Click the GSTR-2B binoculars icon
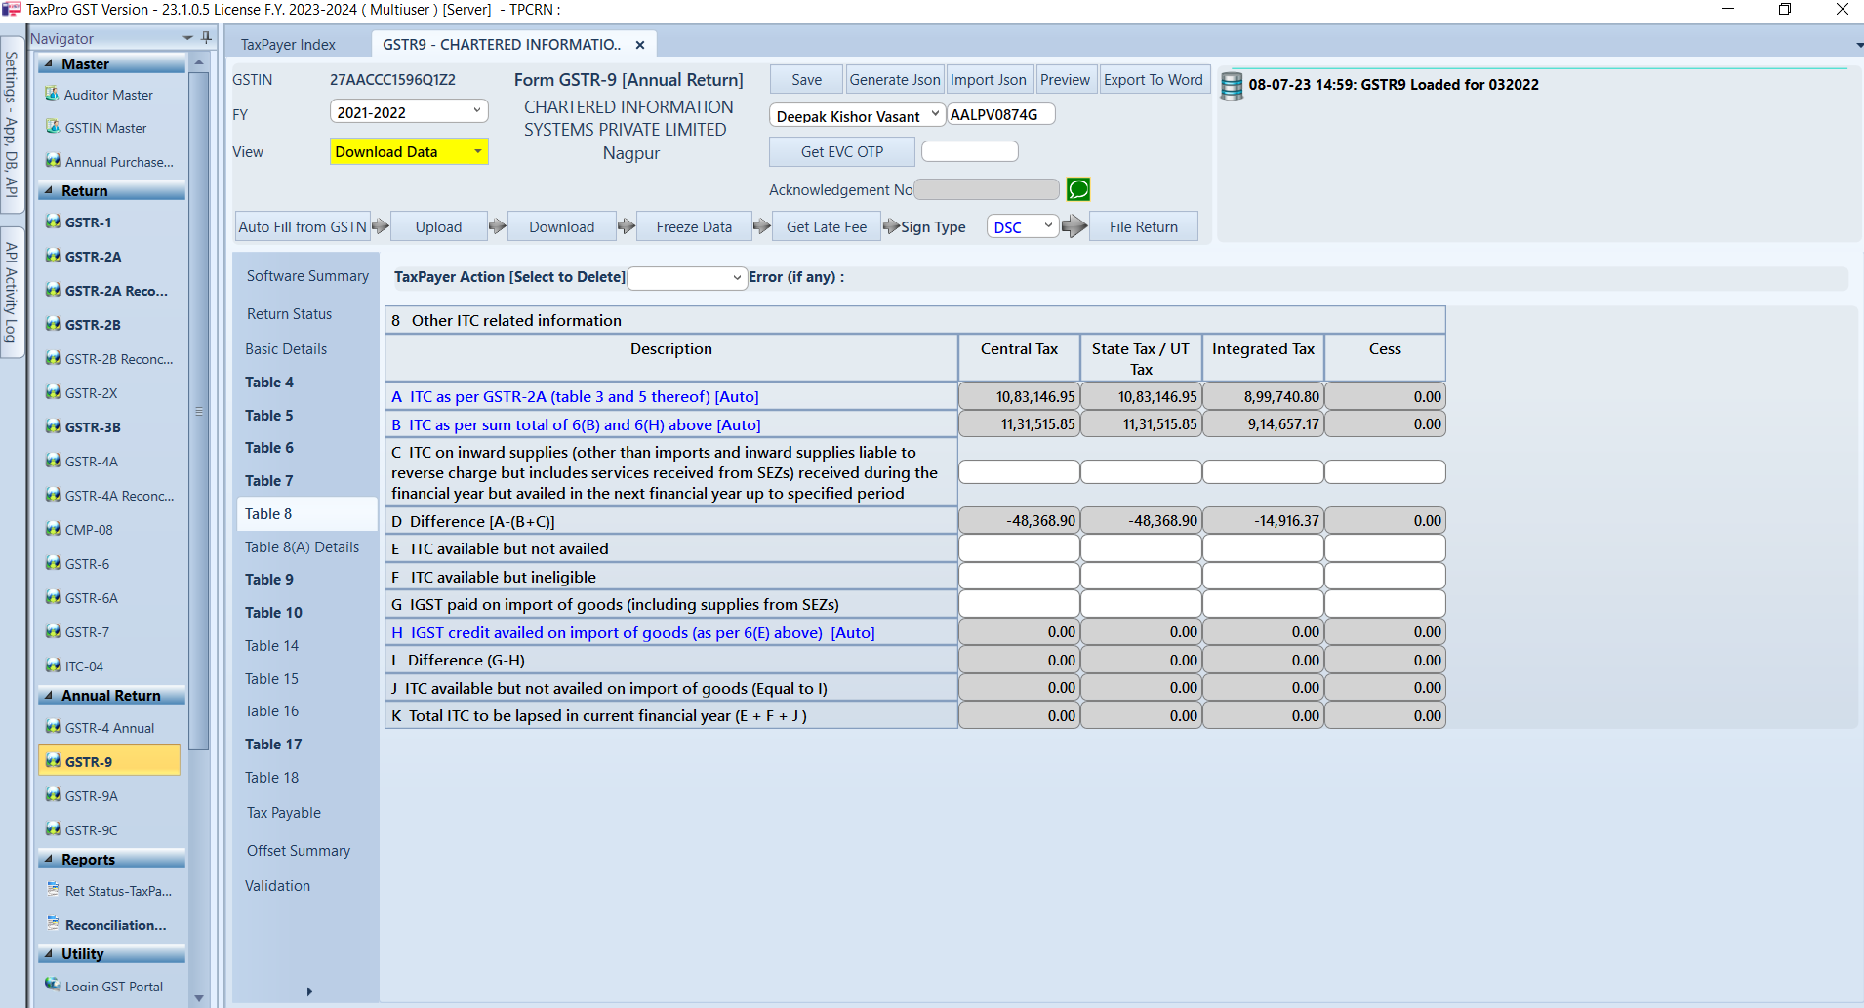Screen dimensions: 1864x1008 pos(53,324)
